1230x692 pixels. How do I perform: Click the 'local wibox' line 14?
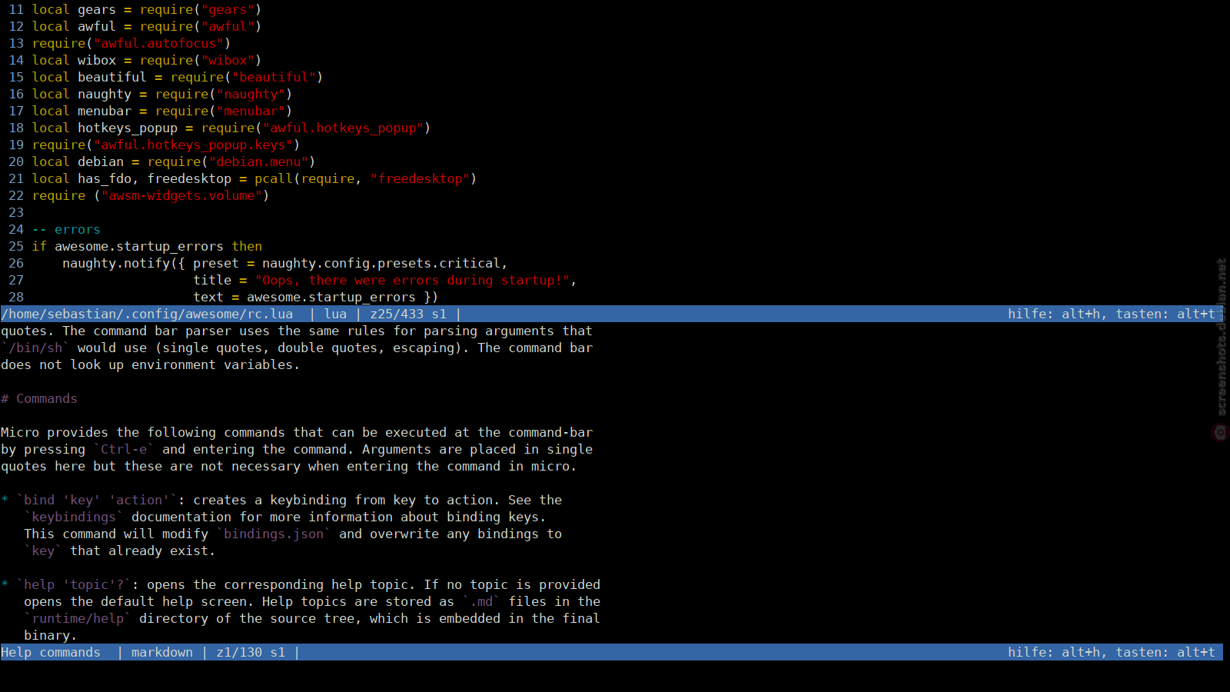click(74, 60)
